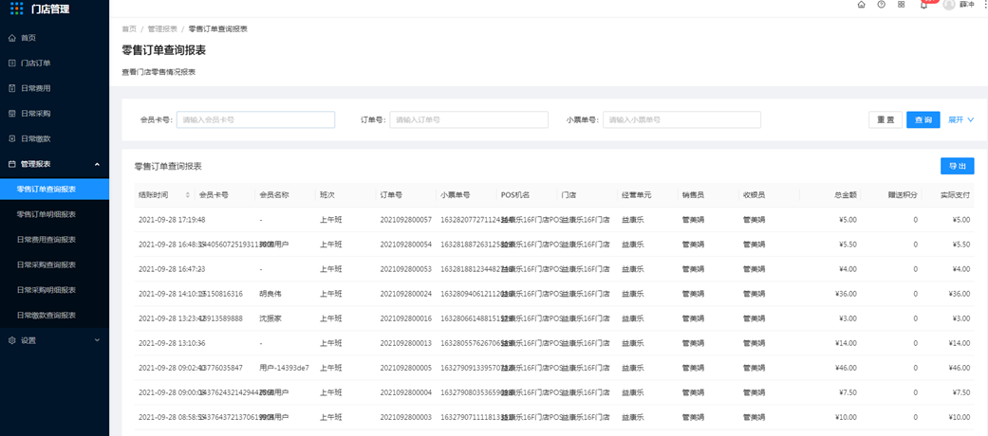Click total amount ¥14.00
This screenshot has height=436, width=988.
click(846, 343)
